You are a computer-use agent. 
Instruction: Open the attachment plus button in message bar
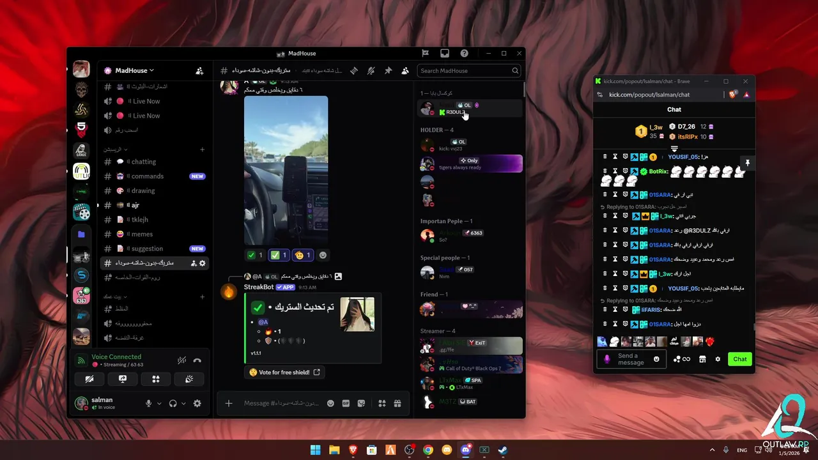pos(229,403)
